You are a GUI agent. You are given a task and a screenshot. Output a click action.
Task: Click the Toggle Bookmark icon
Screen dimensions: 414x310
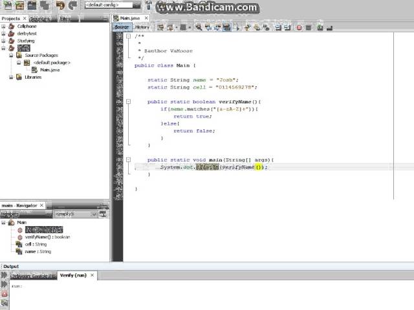[267, 27]
